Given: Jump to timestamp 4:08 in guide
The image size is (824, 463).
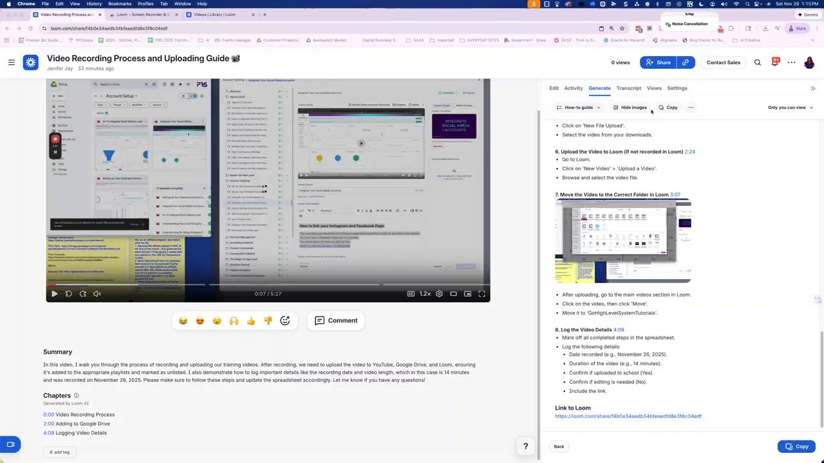Looking at the screenshot, I should 619,329.
